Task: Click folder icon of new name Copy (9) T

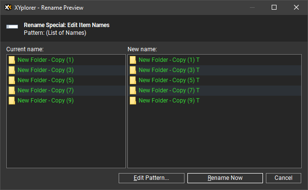Action: [x=133, y=101]
